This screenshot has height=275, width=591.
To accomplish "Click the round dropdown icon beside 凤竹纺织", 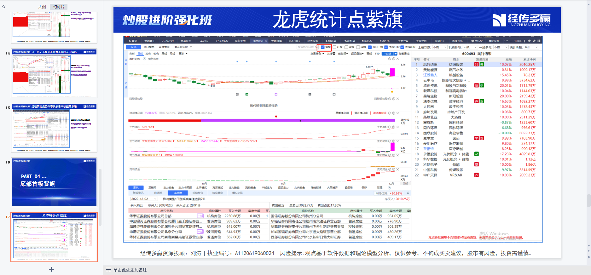I will click(x=145, y=59).
